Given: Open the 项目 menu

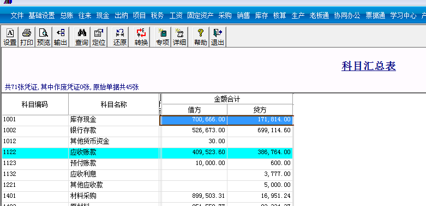Looking at the screenshot, I should (x=139, y=15).
